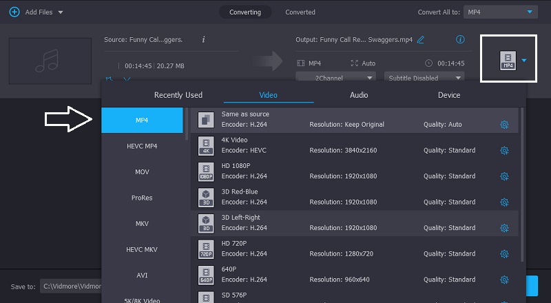The image size is (551, 303).
Task: Open settings gear for HD 1080P preset
Action: (x=504, y=176)
